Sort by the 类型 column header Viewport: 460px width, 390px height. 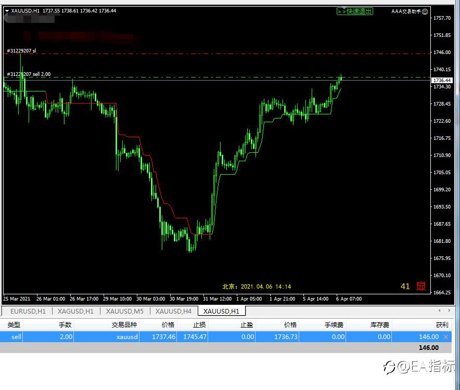pyautogui.click(x=14, y=324)
